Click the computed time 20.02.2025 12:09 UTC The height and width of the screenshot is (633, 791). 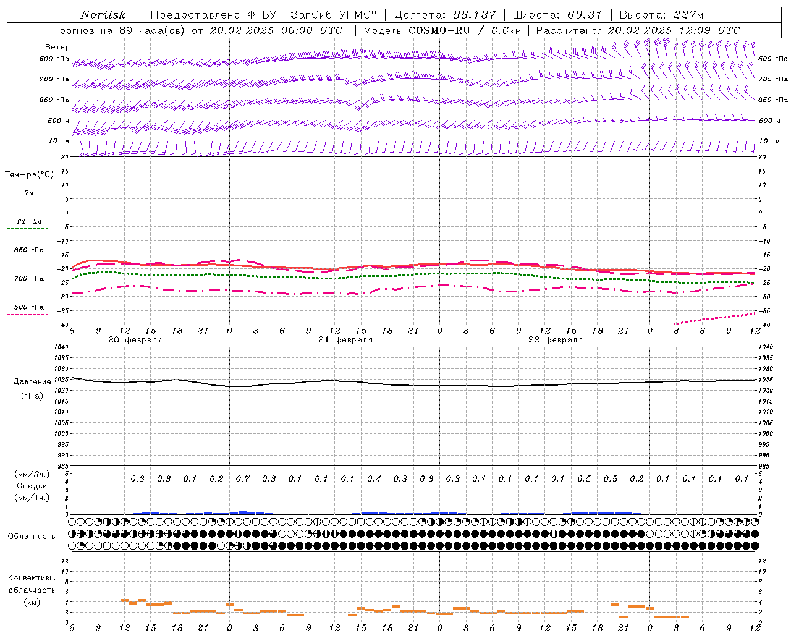(674, 30)
